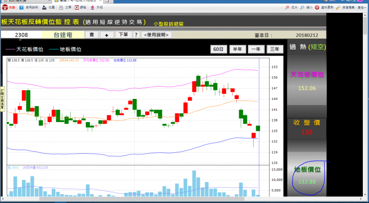The width and height of the screenshot is (369, 203).
Task: Click the horizontal scrollbar thumb
Action: 142,199
